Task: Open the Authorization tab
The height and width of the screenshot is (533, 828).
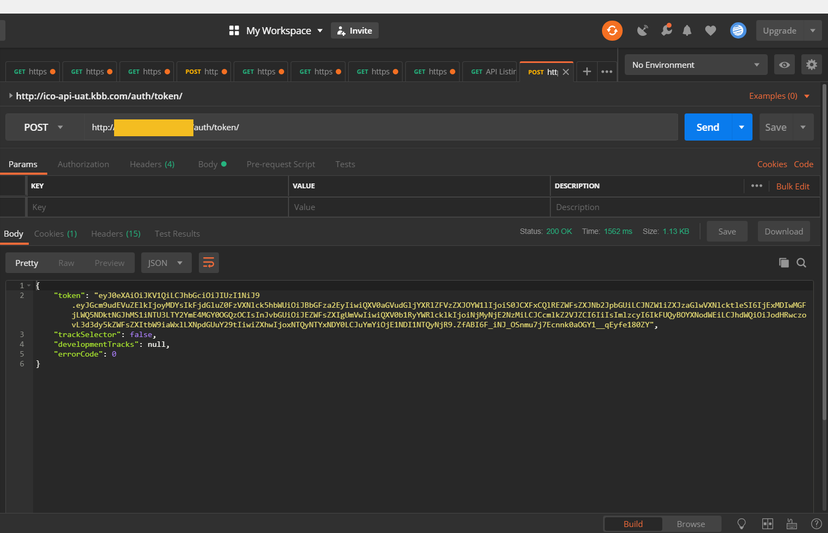Action: pos(83,164)
